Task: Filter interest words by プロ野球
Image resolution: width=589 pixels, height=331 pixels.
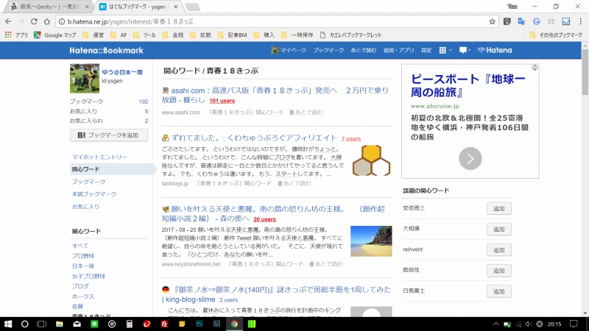Action: click(x=83, y=256)
